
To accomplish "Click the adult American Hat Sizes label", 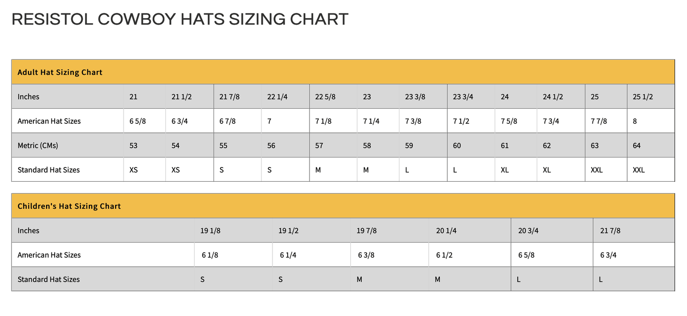I will [49, 121].
